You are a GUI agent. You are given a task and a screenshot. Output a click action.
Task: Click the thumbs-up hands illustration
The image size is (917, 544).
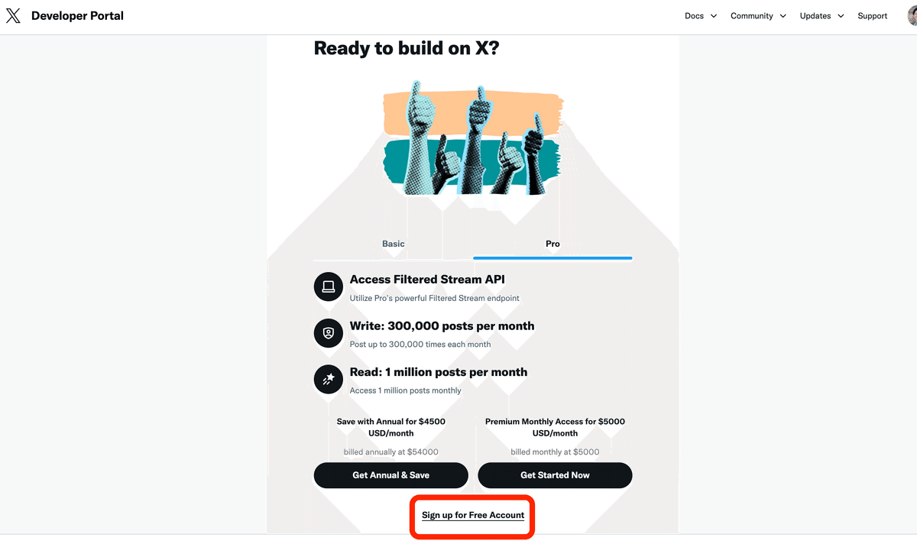472,138
